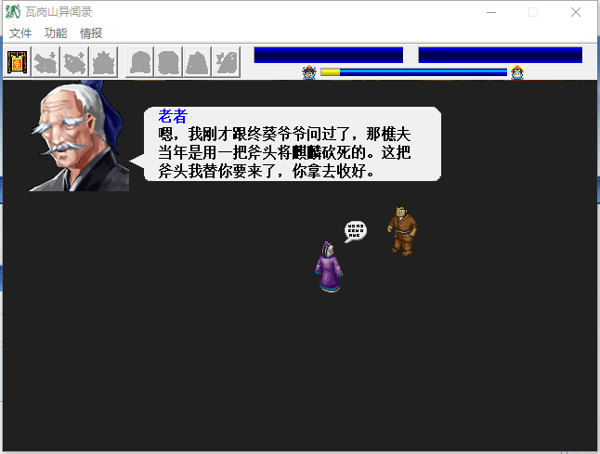This screenshot has height=454, width=600.
Task: Open the 情报 menu
Action: pos(91,33)
